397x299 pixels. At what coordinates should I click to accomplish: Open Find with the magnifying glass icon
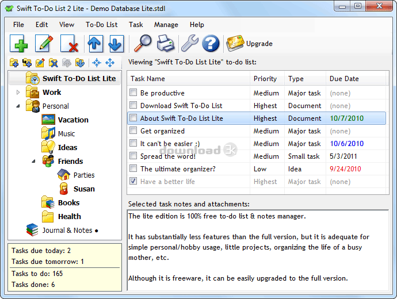click(142, 44)
